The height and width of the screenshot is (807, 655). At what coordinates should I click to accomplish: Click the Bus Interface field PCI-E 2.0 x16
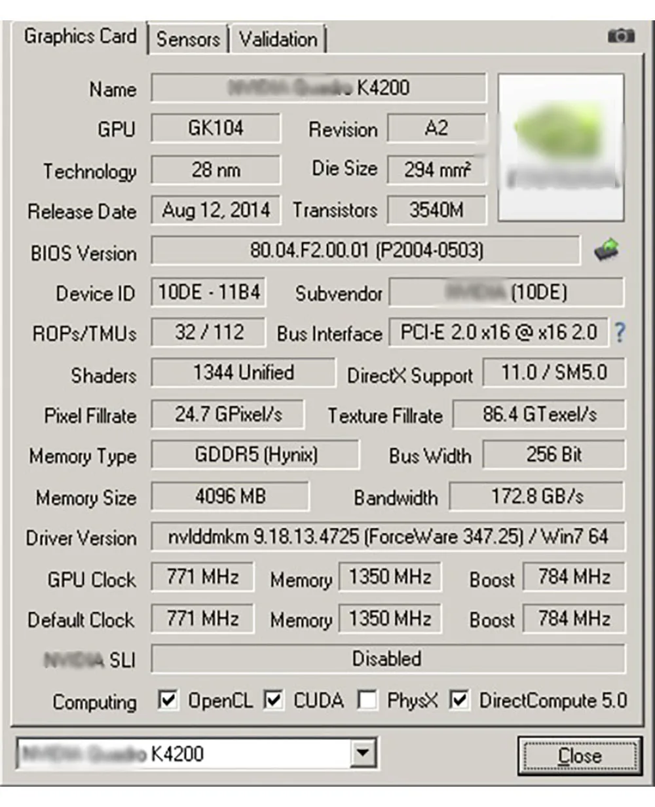click(498, 332)
